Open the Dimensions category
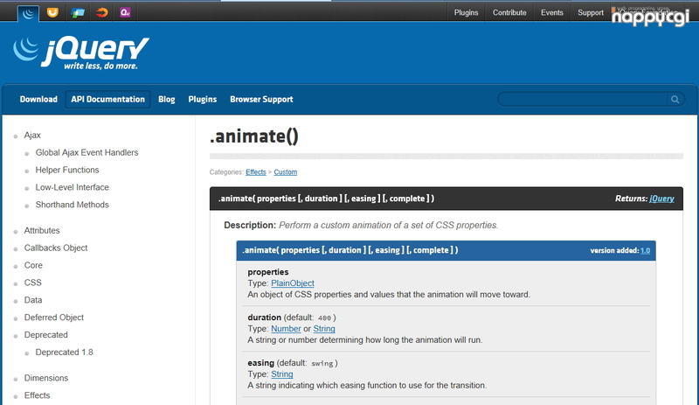Viewport: 699px width, 405px height. (x=46, y=378)
